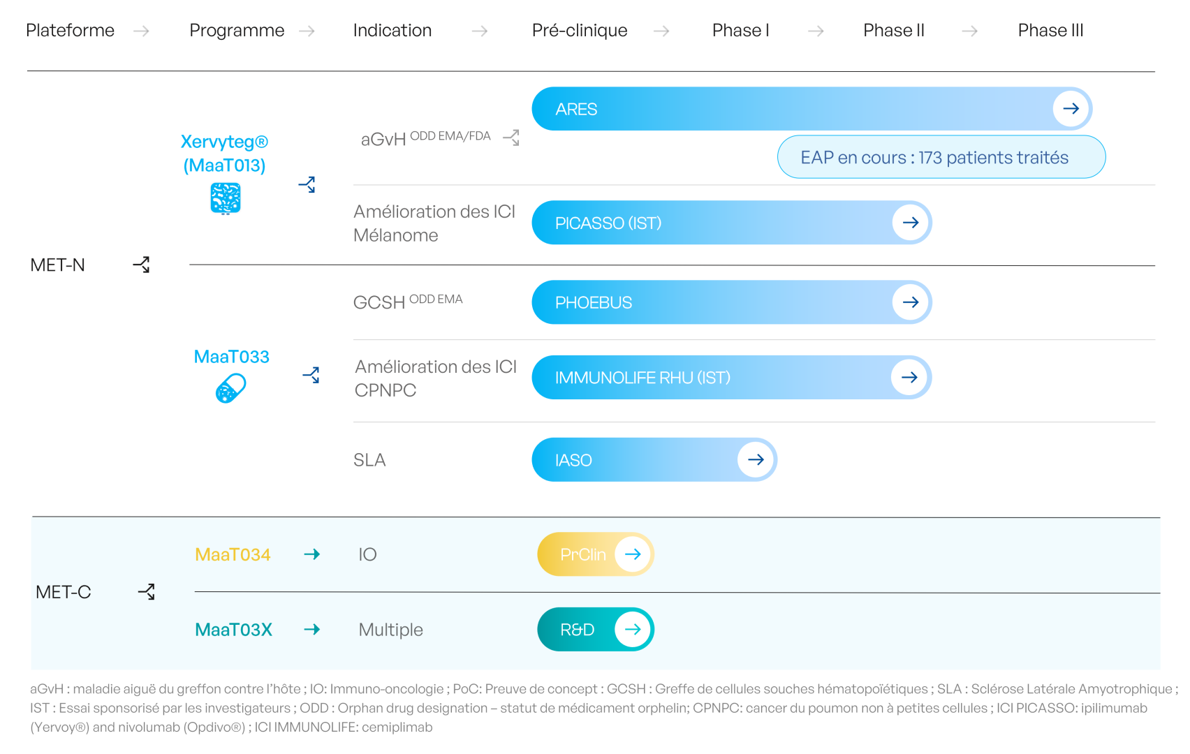Click the arrow circle on the PrClin pill

coord(633,554)
